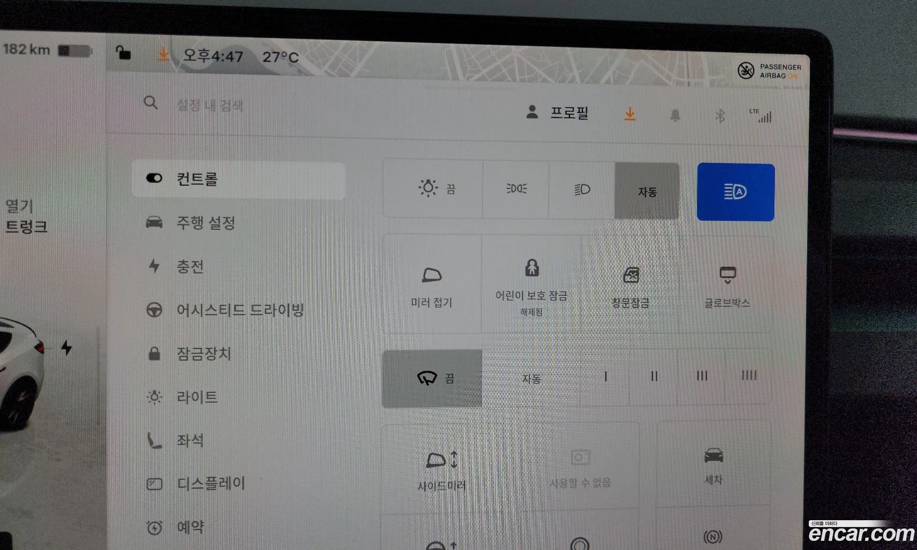917x550 pixels.
Task: Tap the 182 km range readout
Action: click(27, 49)
